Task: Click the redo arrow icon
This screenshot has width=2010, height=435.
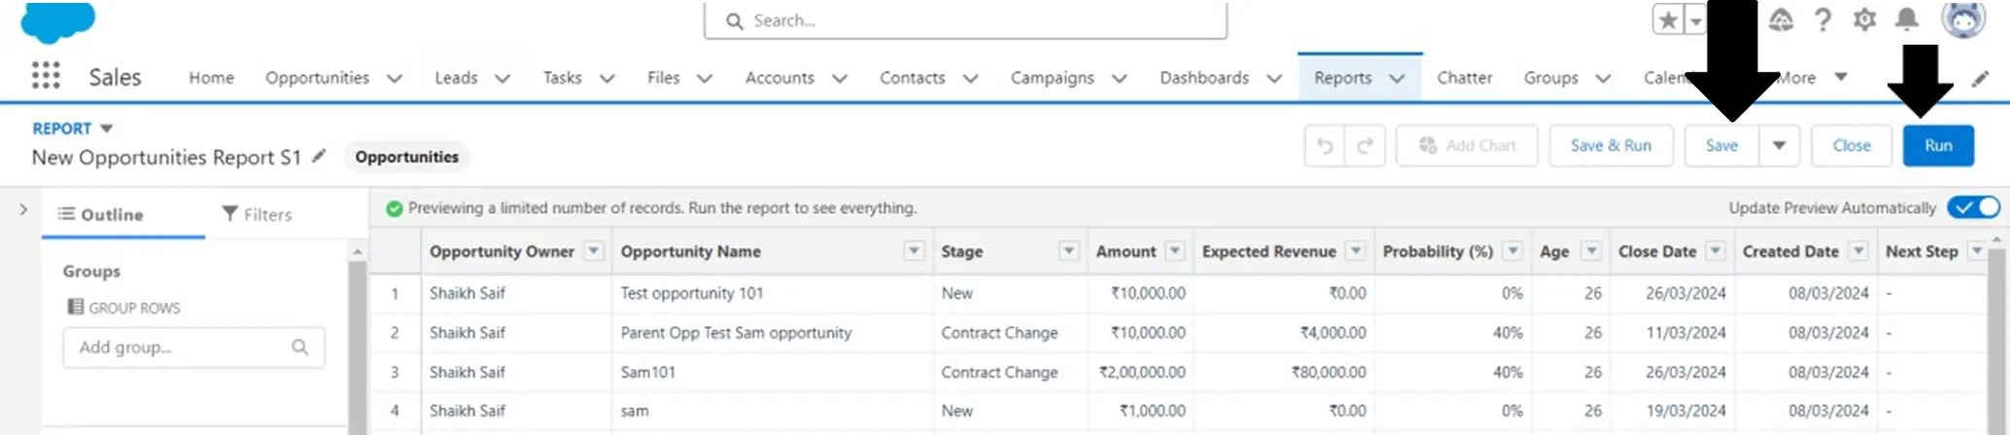Action: pos(1365,146)
